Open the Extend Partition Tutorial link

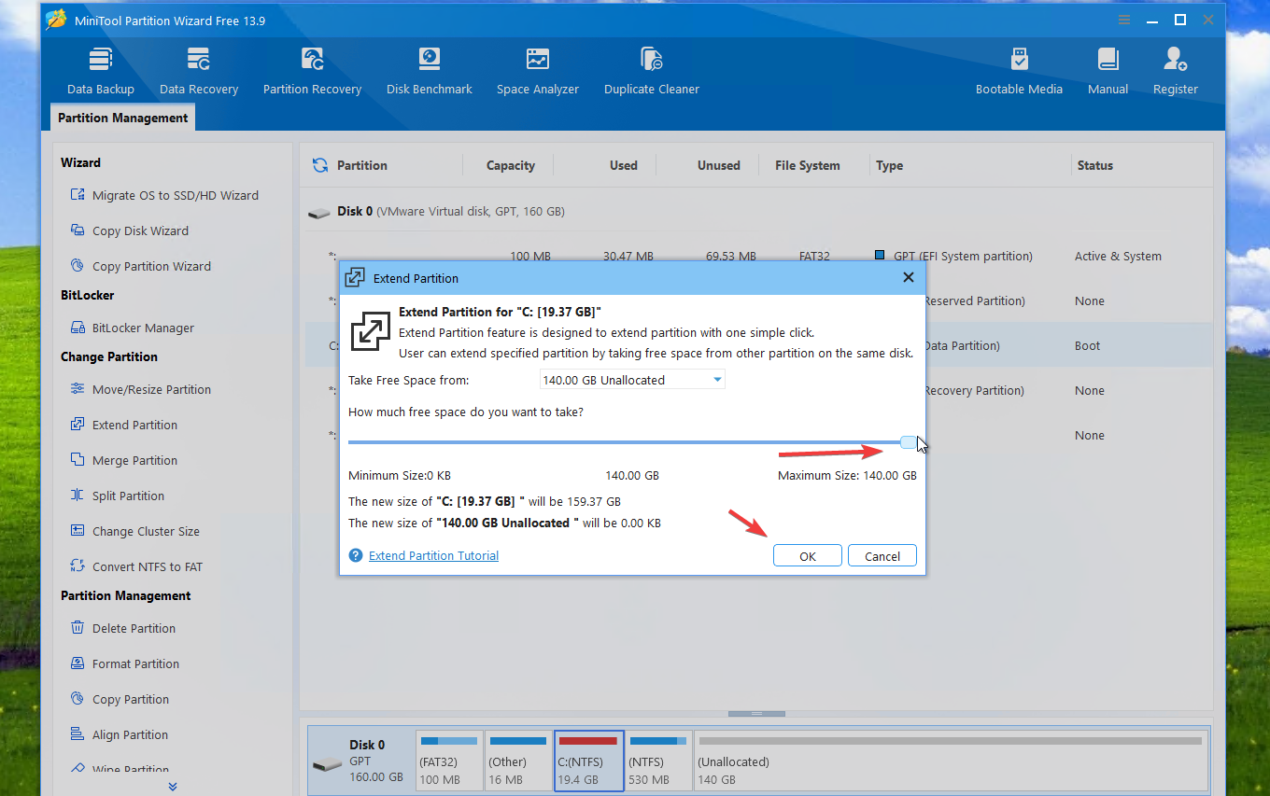pyautogui.click(x=433, y=555)
